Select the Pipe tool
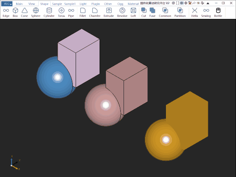 tap(71, 12)
